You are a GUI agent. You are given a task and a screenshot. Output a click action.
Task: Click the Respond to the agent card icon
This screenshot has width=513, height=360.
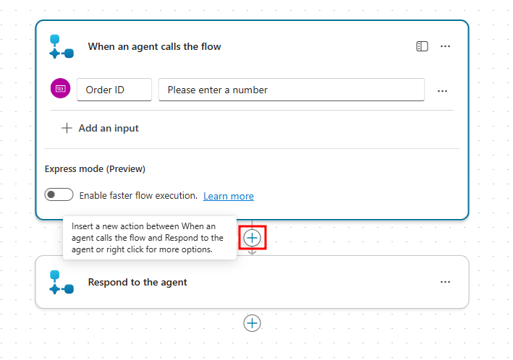62,282
